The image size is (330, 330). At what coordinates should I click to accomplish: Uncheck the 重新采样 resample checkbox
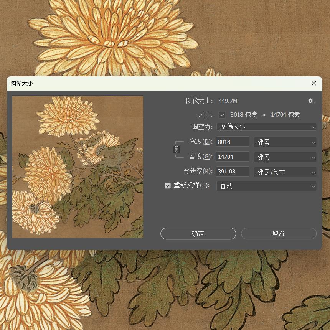[168, 185]
